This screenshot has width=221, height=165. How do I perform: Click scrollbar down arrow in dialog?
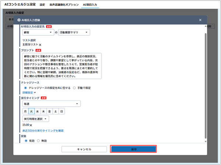(x=206, y=141)
